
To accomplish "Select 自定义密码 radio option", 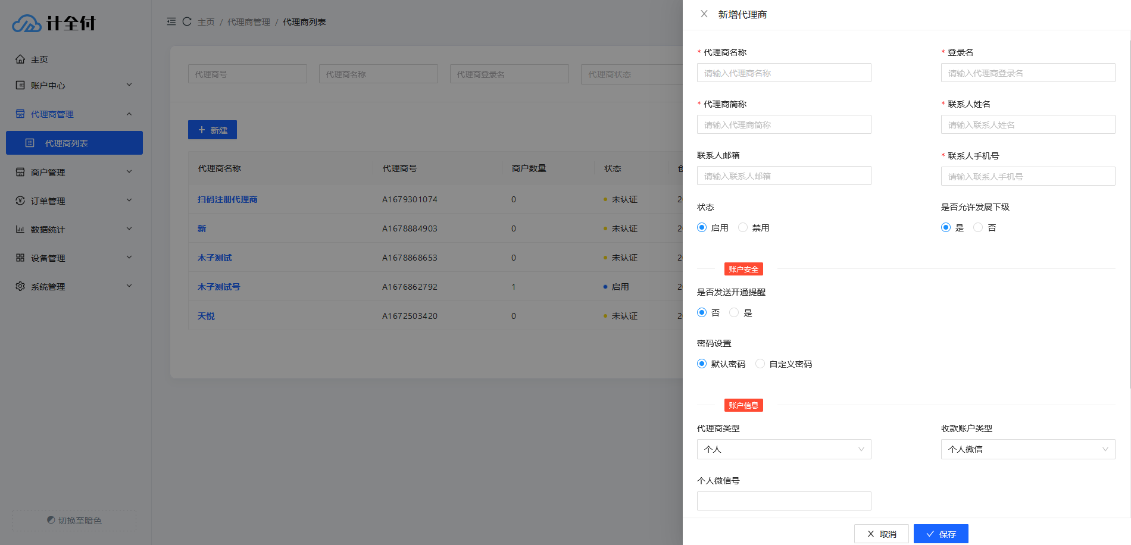I will tap(760, 364).
